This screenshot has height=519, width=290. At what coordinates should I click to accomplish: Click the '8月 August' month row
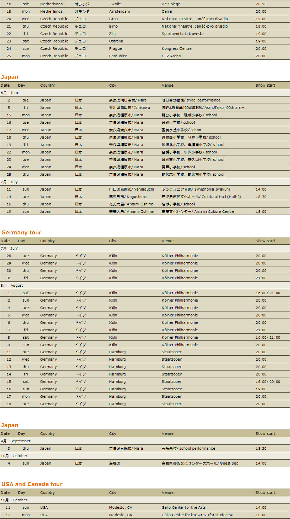pyautogui.click(x=12, y=285)
